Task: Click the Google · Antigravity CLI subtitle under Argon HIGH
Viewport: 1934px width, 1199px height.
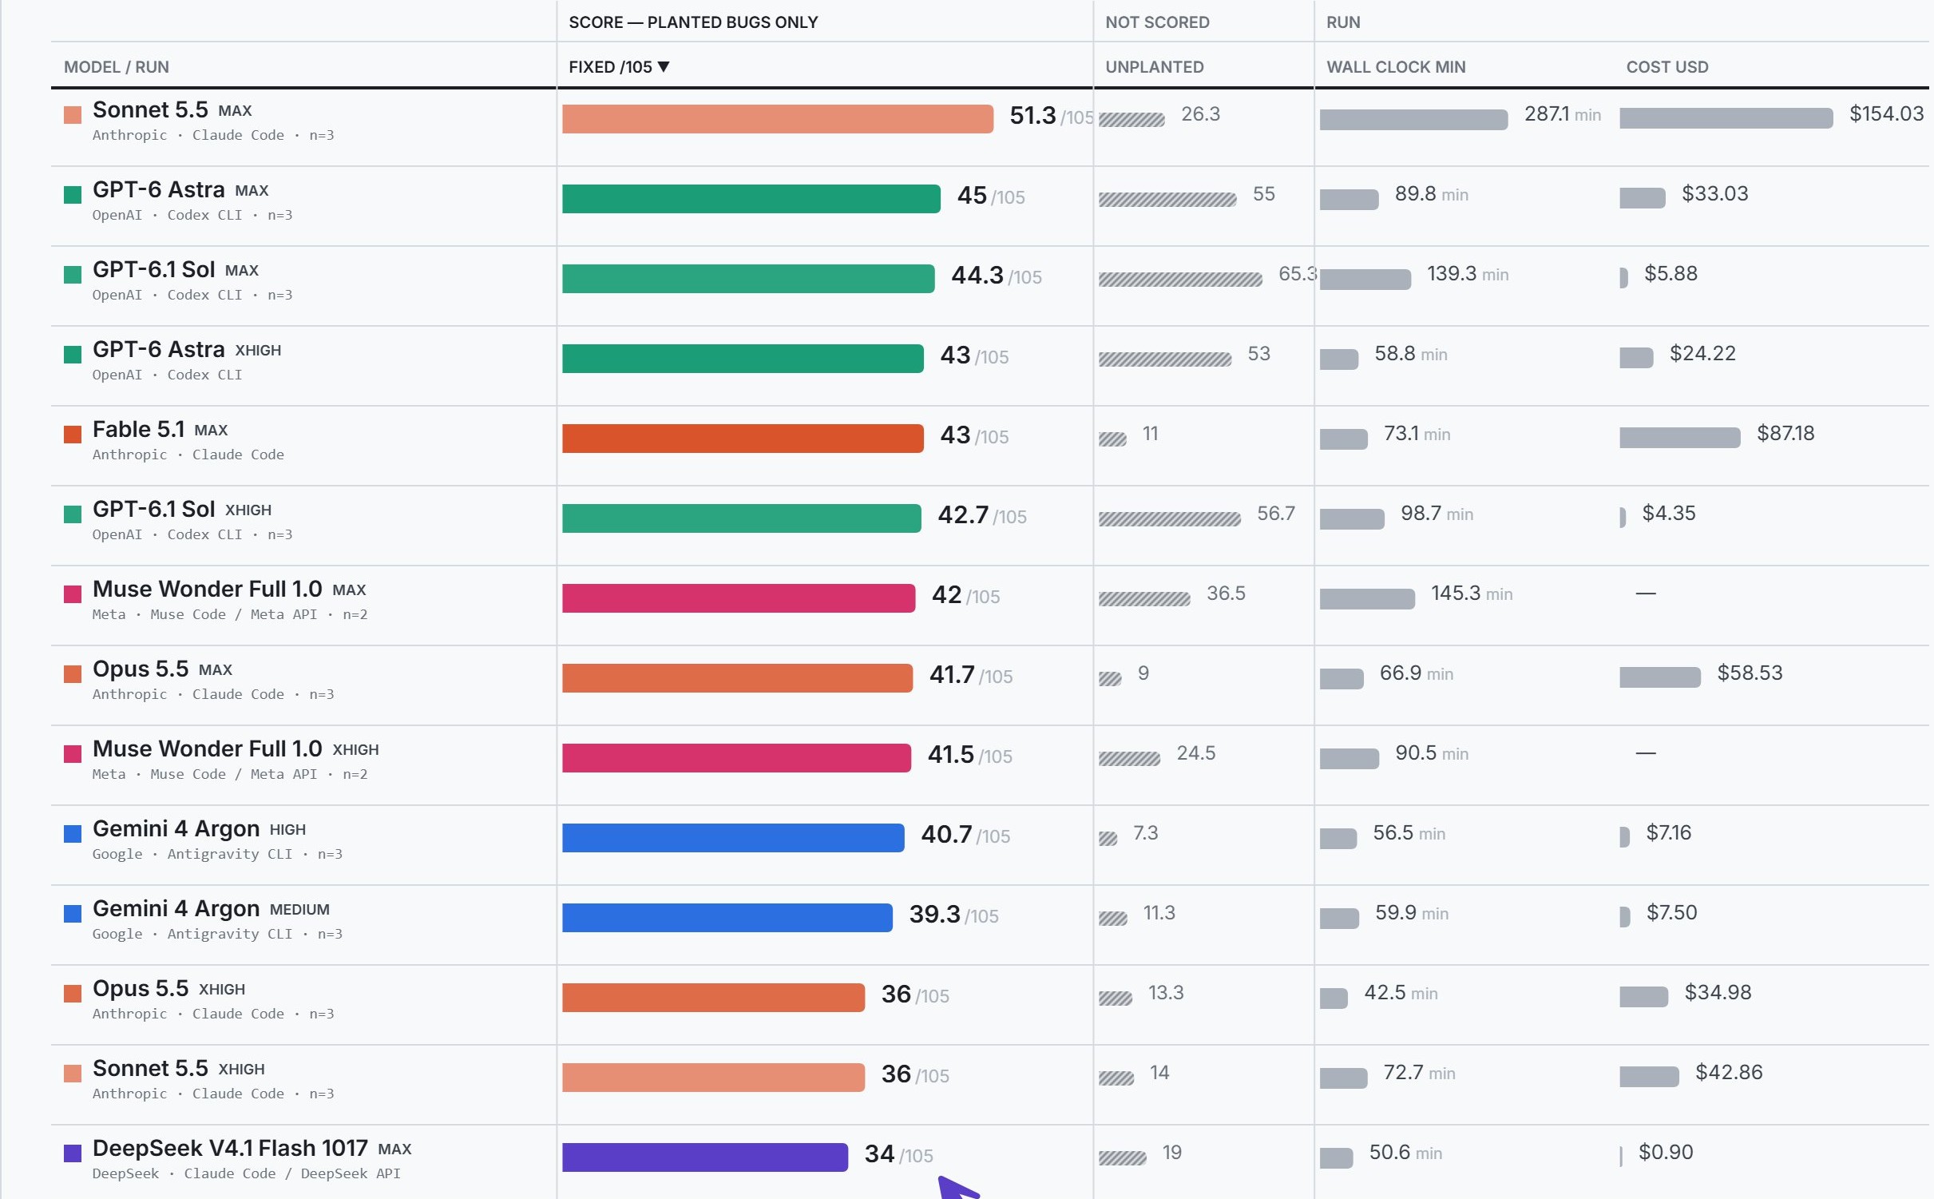Action: point(217,854)
